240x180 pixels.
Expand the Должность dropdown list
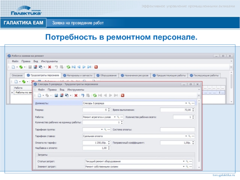tap(186, 103)
